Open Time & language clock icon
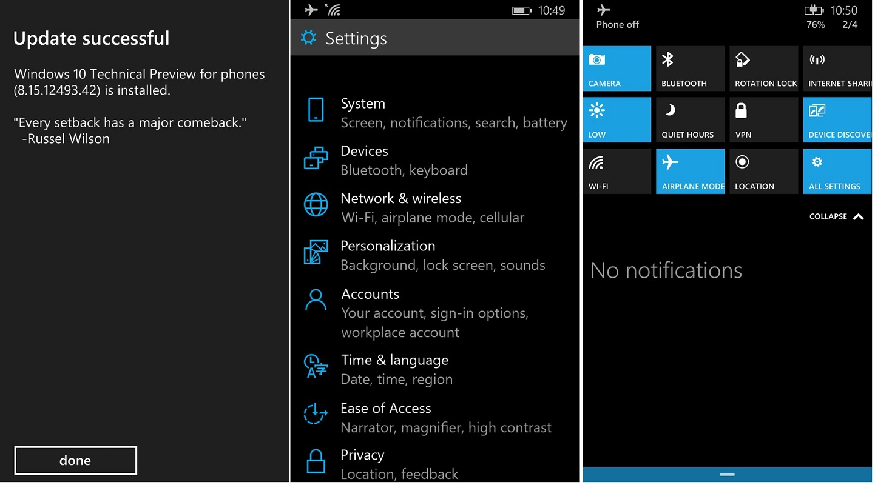875x485 pixels. tap(316, 366)
